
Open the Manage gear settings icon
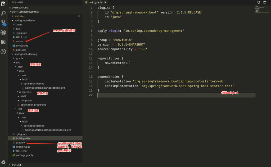point(3,162)
